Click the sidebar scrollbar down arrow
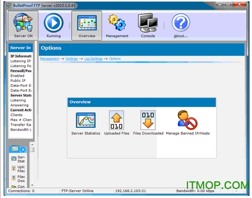Image resolution: width=252 pixels, height=198 pixels. pyautogui.click(x=32, y=185)
